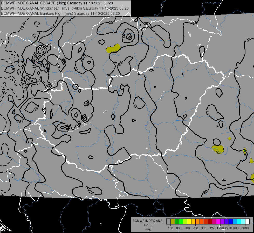This screenshot has height=233, width=254.
Task: Click the olive swatch in the CAPE legend
Action: [x=173, y=221]
